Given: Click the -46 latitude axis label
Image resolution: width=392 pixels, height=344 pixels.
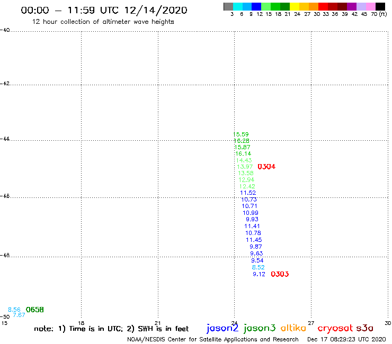Looking at the screenshot, I should (x=5, y=196).
